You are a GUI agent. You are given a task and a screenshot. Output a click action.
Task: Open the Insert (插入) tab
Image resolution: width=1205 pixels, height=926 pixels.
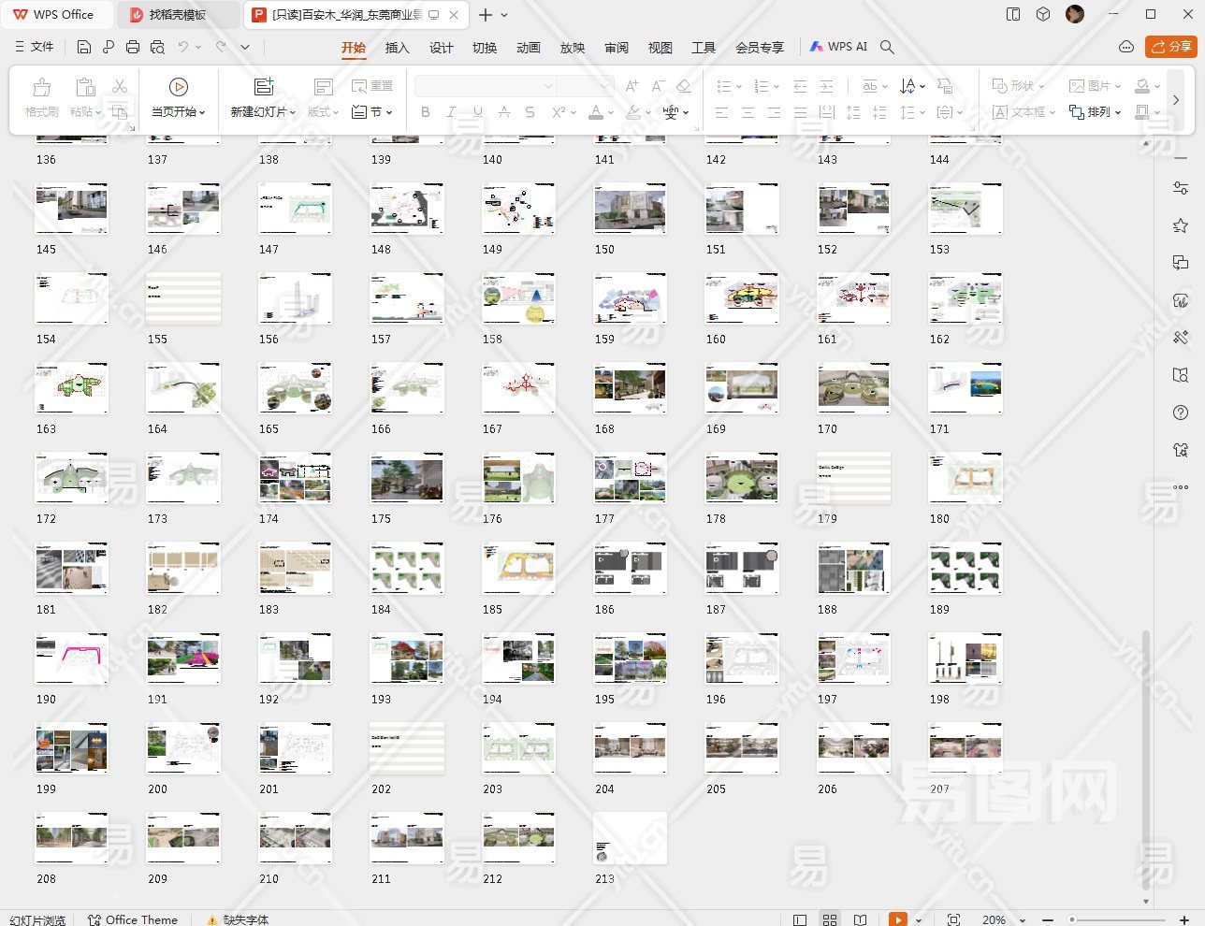397,48
